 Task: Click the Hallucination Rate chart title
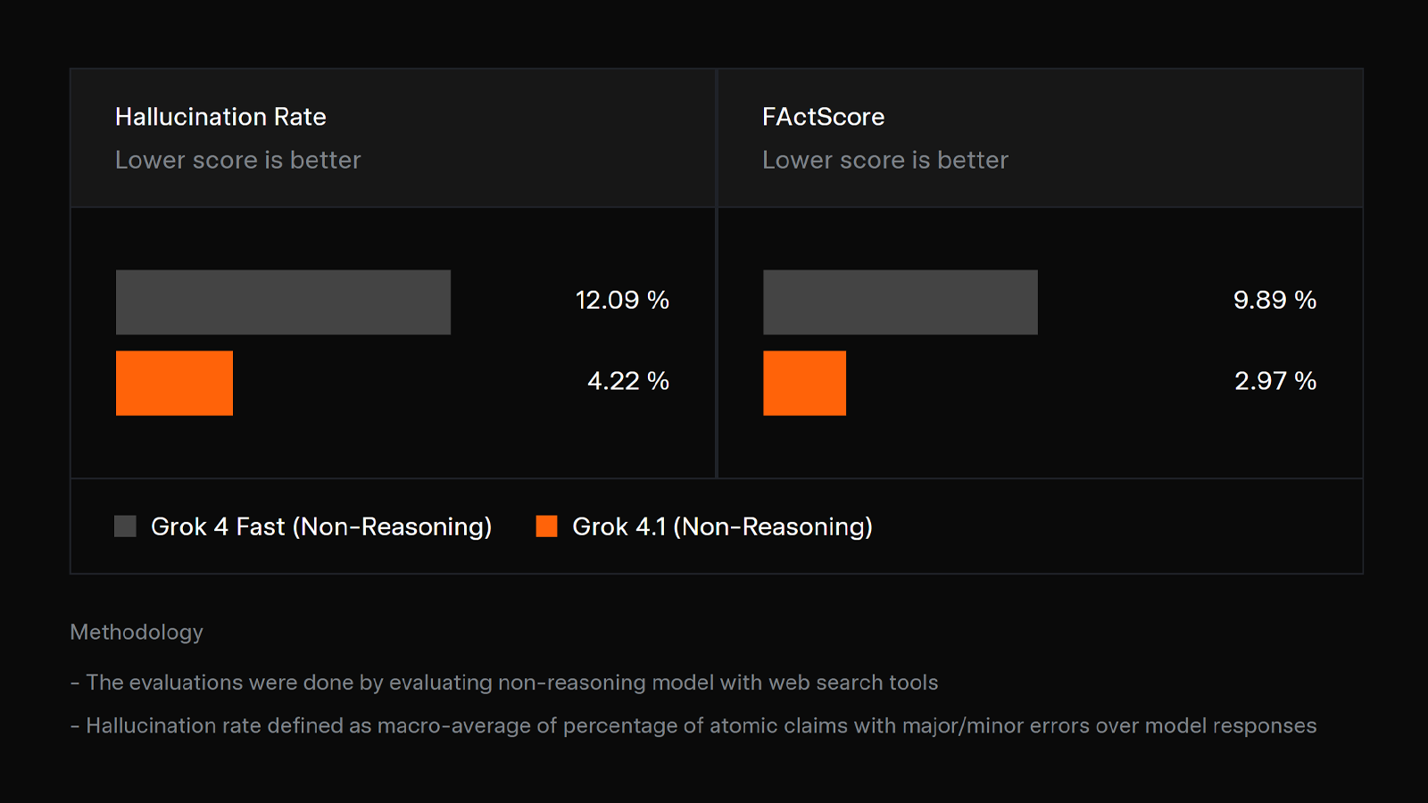[x=220, y=117]
